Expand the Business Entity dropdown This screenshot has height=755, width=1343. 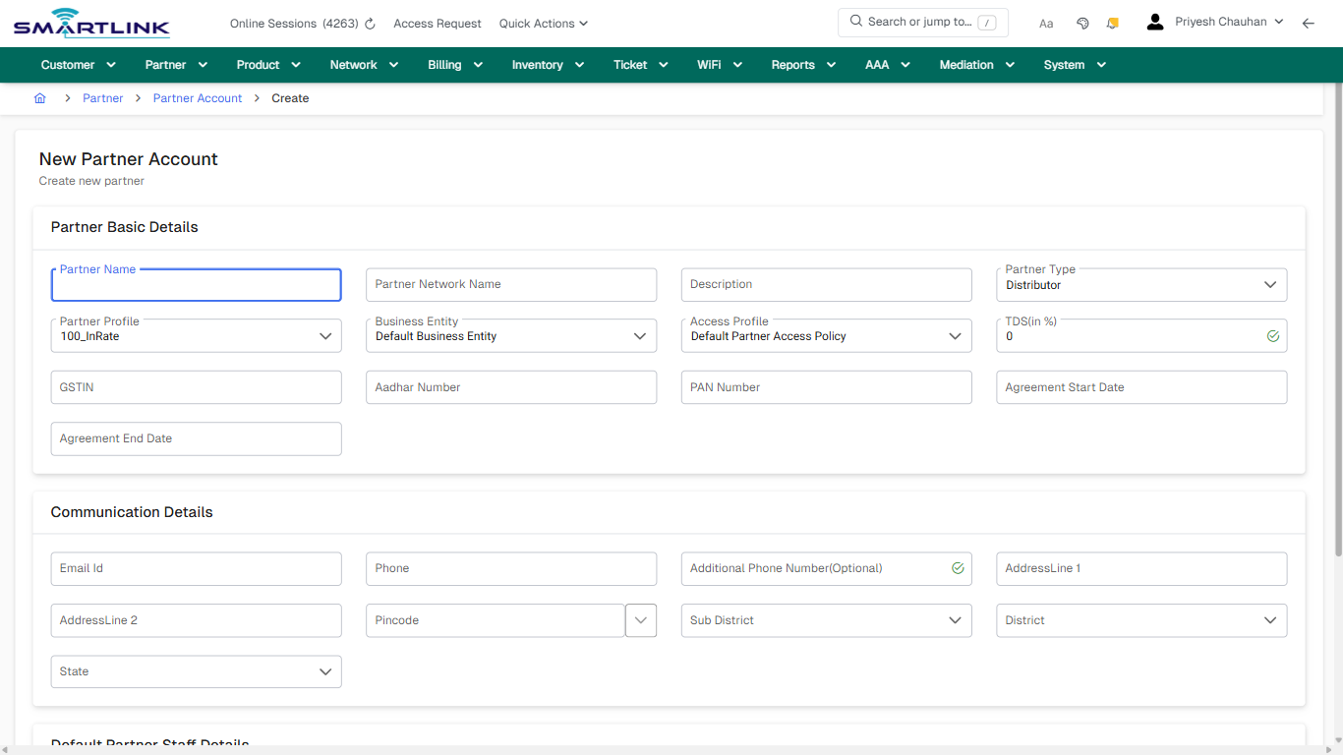coord(641,335)
